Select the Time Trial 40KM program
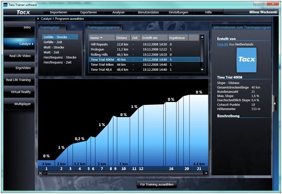Screen dimensions: 282x194 144,59
